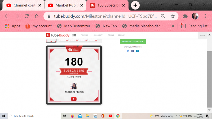Image resolution: width=212 pixels, height=119 pixels.
Task: Click the TubeBuddy logo in site header
Action: (58, 35)
